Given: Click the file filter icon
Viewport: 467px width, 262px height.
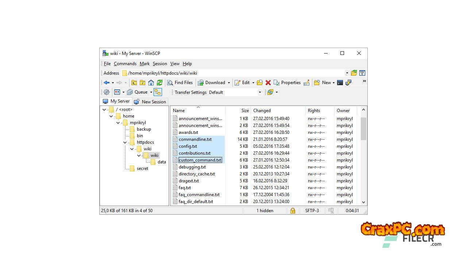Looking at the screenshot, I should click(362, 73).
